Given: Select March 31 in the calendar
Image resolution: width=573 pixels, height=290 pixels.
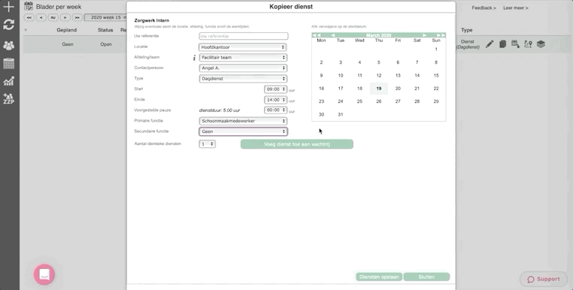Looking at the screenshot, I should (x=340, y=114).
